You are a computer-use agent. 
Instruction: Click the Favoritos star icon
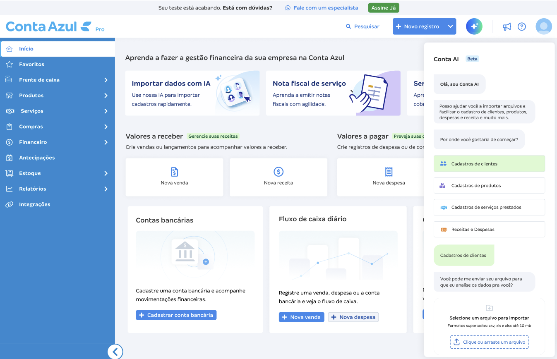click(10, 64)
